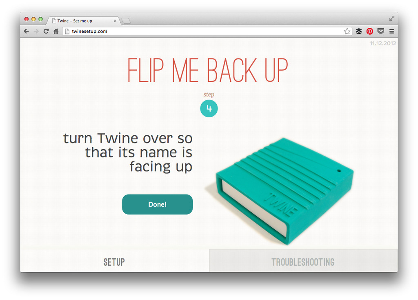Open the Buffer layers extension icon
The image size is (418, 300).
359,31
